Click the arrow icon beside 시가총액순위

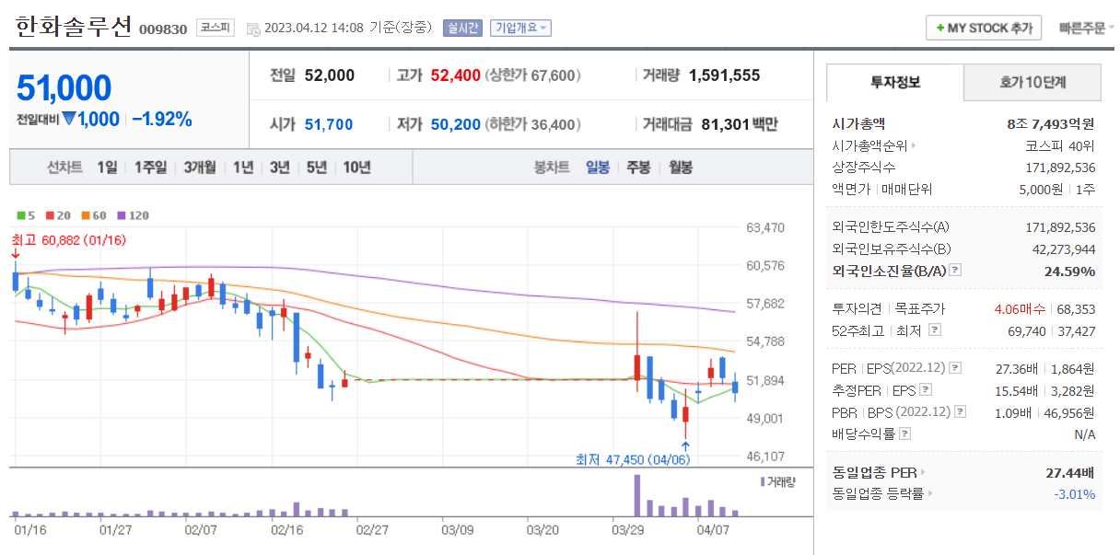913,145
